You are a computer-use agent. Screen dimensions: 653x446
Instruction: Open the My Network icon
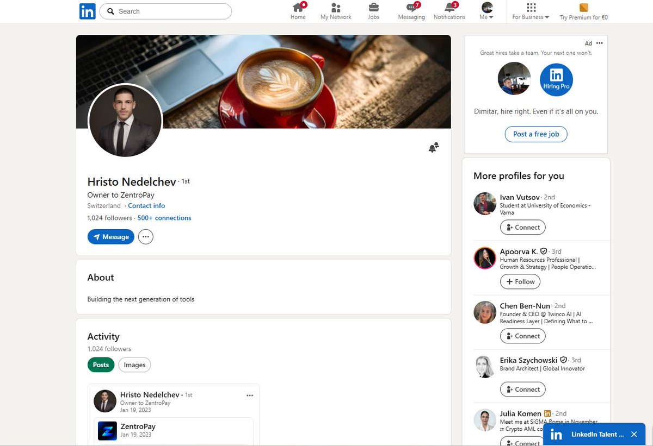point(336,8)
